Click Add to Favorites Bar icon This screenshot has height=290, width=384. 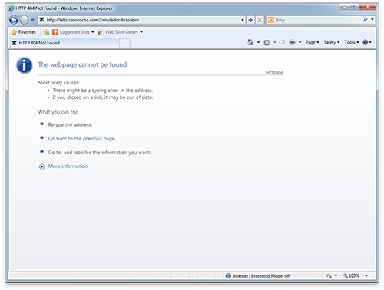[x=46, y=32]
